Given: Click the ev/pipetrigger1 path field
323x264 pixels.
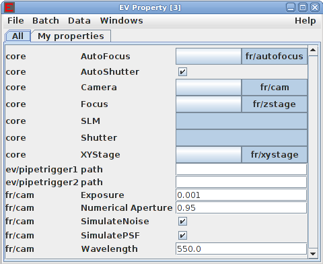Looking at the screenshot, I should (x=242, y=170).
